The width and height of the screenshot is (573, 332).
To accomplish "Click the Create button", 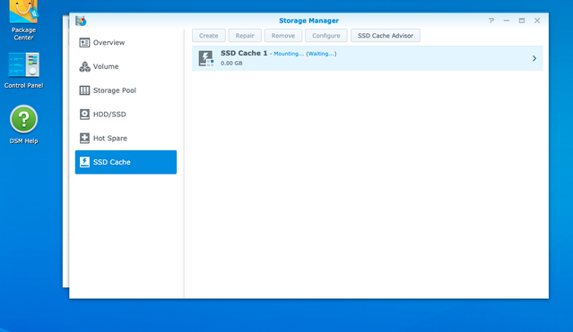I will click(209, 36).
